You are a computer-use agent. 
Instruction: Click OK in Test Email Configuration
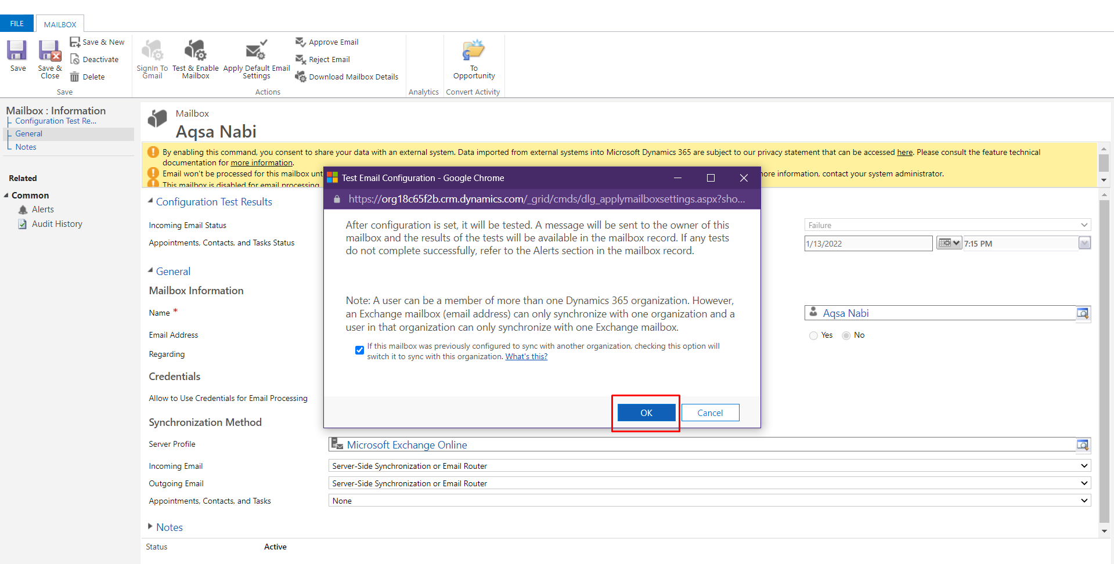pos(646,413)
